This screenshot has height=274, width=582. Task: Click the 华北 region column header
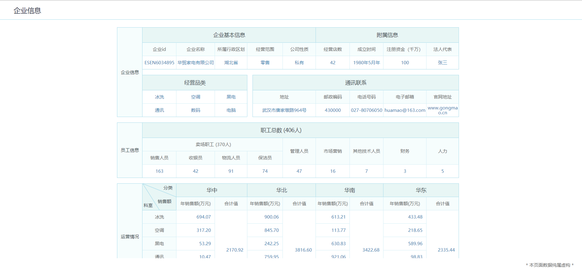click(281, 190)
